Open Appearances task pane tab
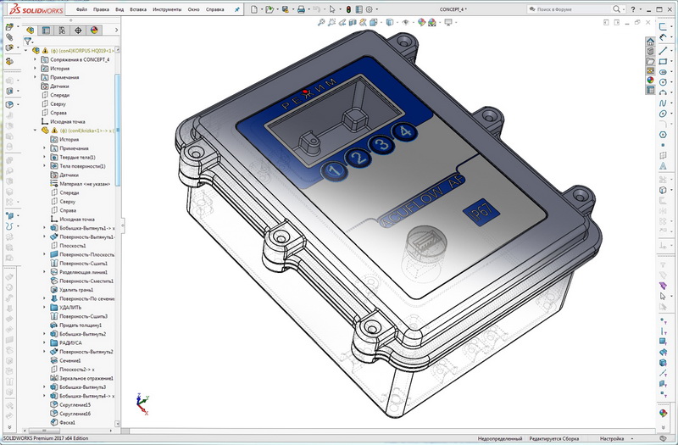This screenshot has width=678, height=445. 650,80
